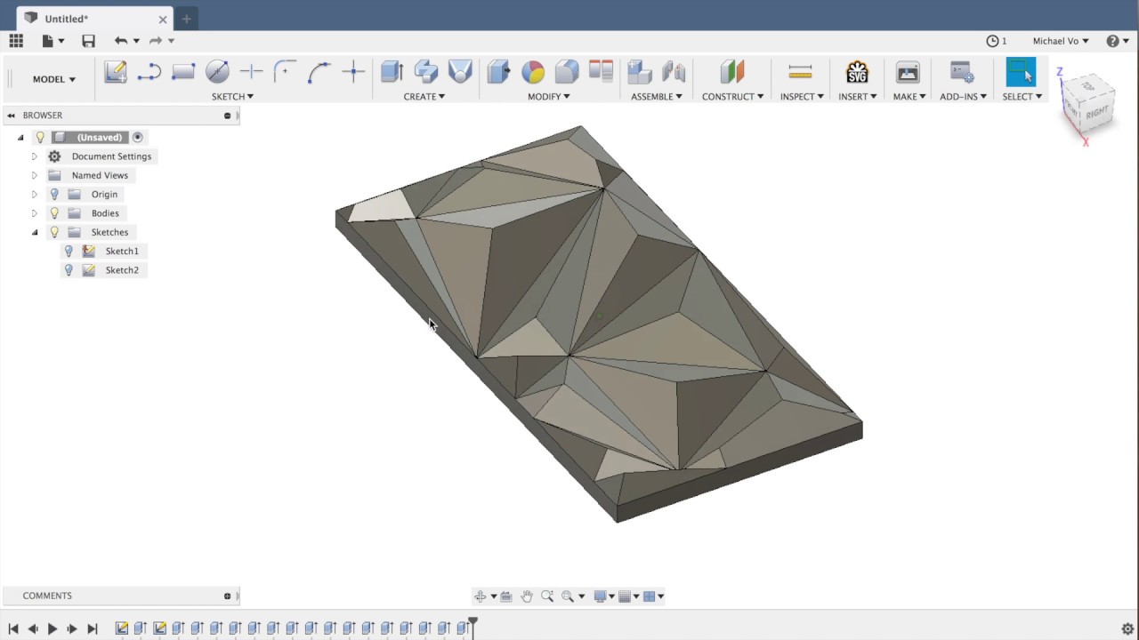Toggle Bodies folder visibility bulb
The width and height of the screenshot is (1139, 640).
(x=54, y=212)
